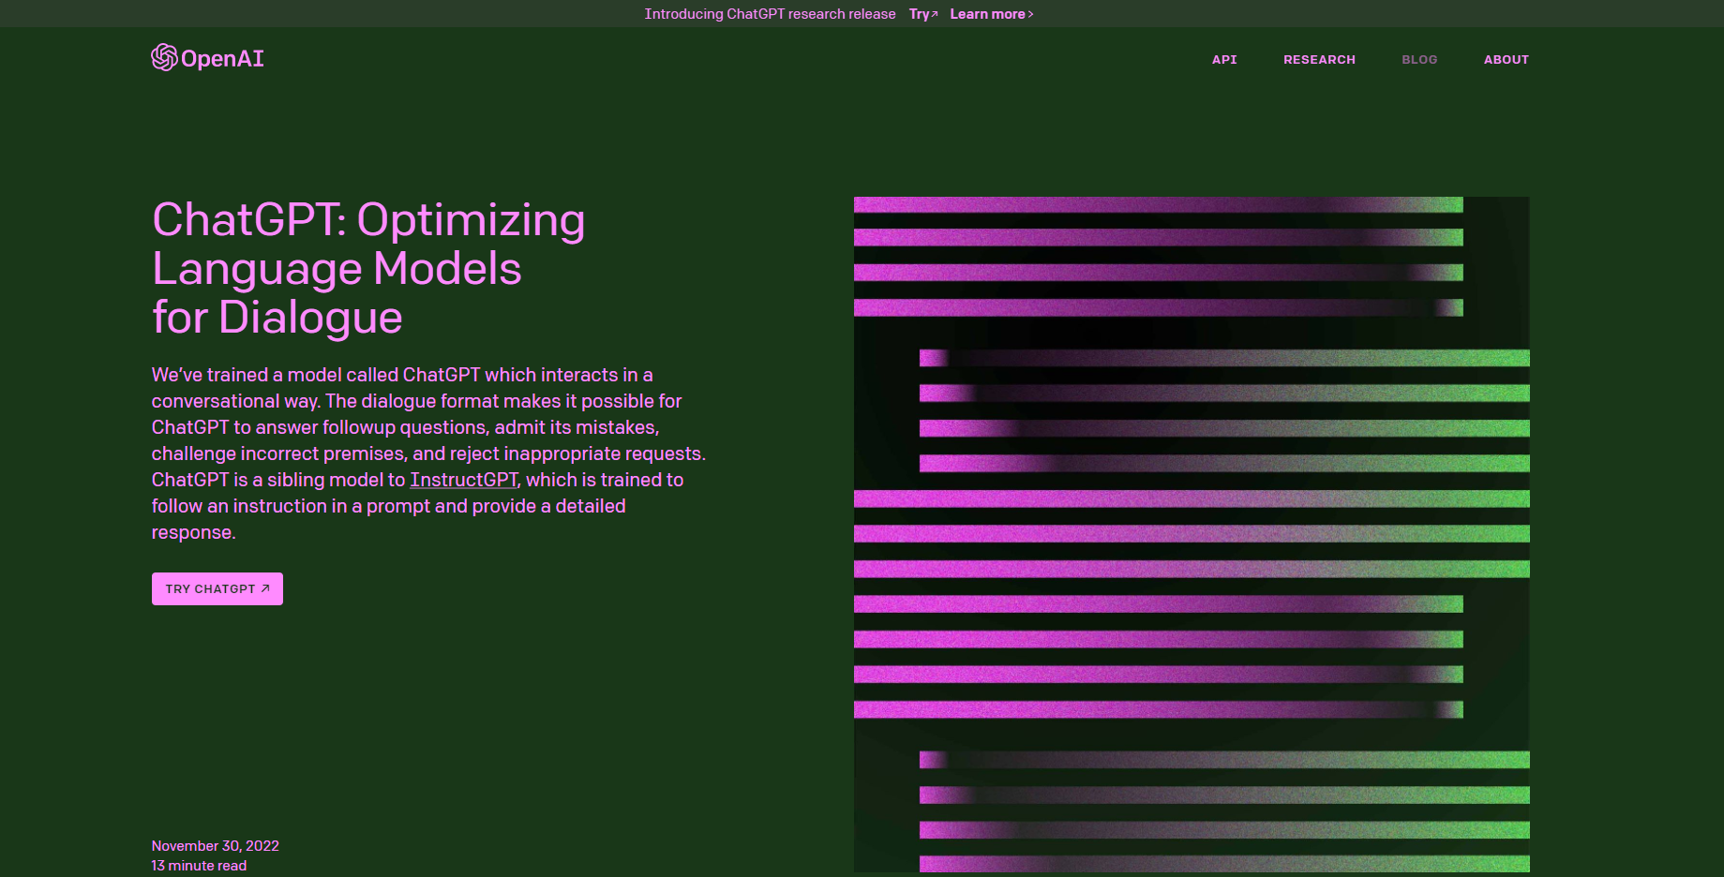This screenshot has height=877, width=1724.
Task: Click the Try ChatGPT button
Action: click(x=217, y=588)
